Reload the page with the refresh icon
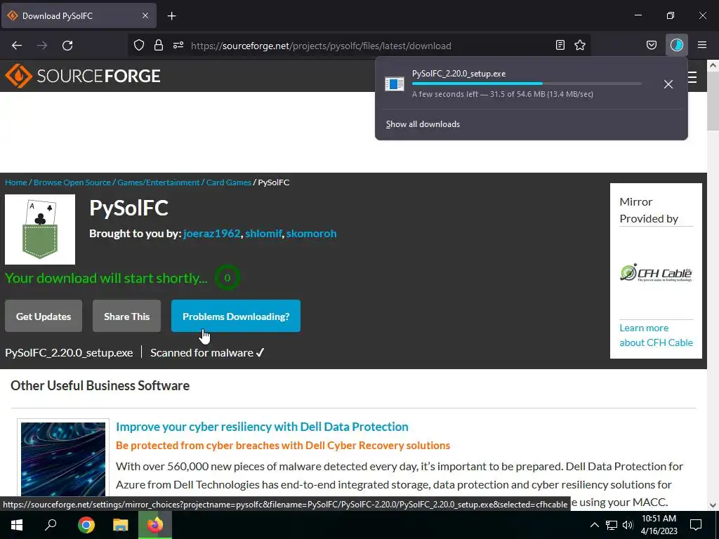 coord(67,46)
